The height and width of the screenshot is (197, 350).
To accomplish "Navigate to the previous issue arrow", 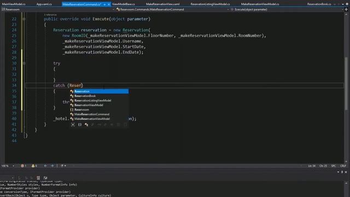I will click(x=45, y=166).
